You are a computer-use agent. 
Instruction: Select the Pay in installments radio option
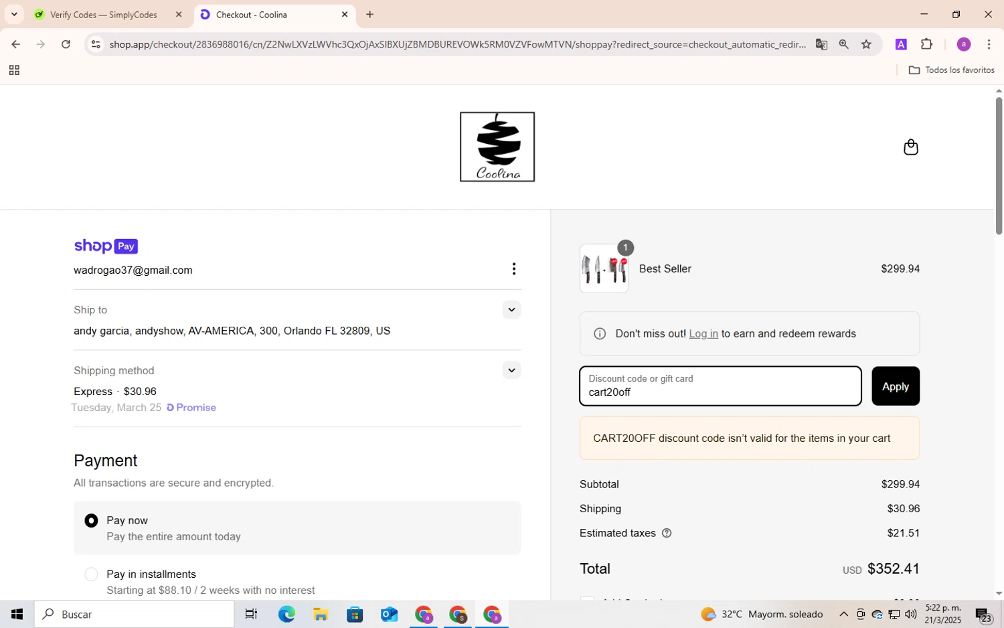coord(92,574)
